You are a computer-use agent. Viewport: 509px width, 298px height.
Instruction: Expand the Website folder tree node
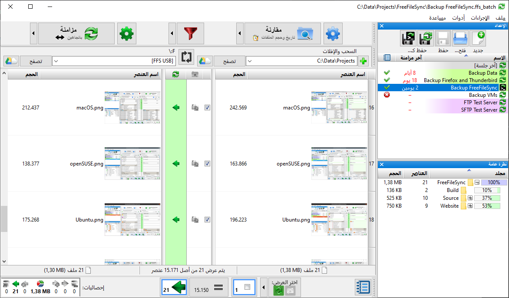470,206
